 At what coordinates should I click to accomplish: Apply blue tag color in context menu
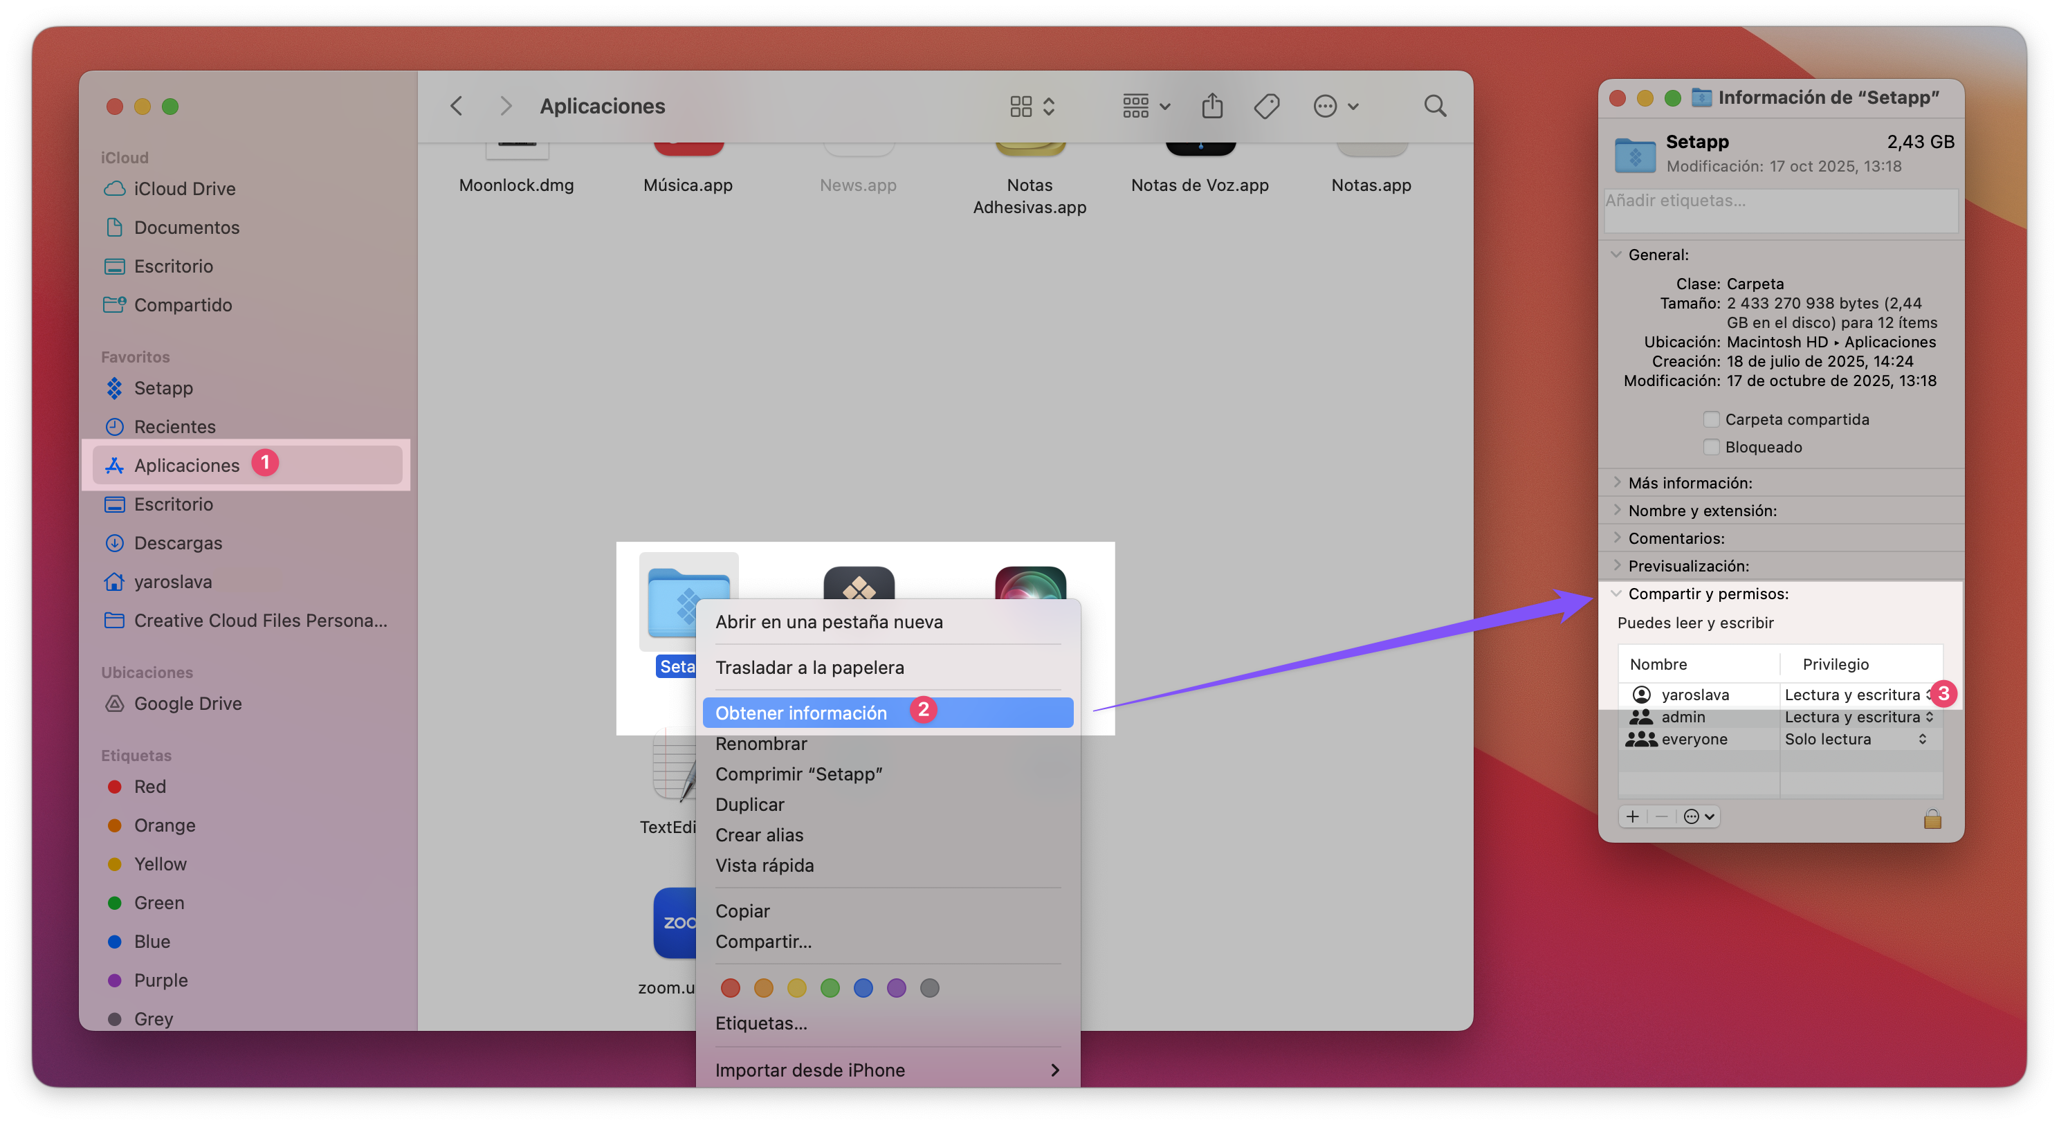tap(863, 988)
